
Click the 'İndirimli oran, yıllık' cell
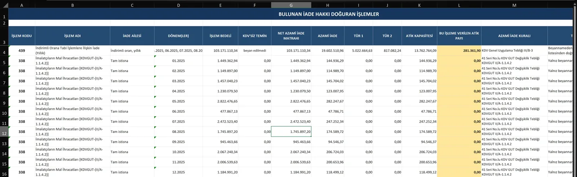click(x=132, y=50)
